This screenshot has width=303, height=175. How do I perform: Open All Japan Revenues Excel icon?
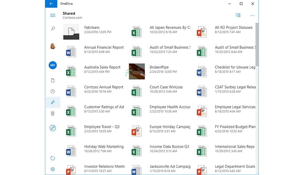136,32
